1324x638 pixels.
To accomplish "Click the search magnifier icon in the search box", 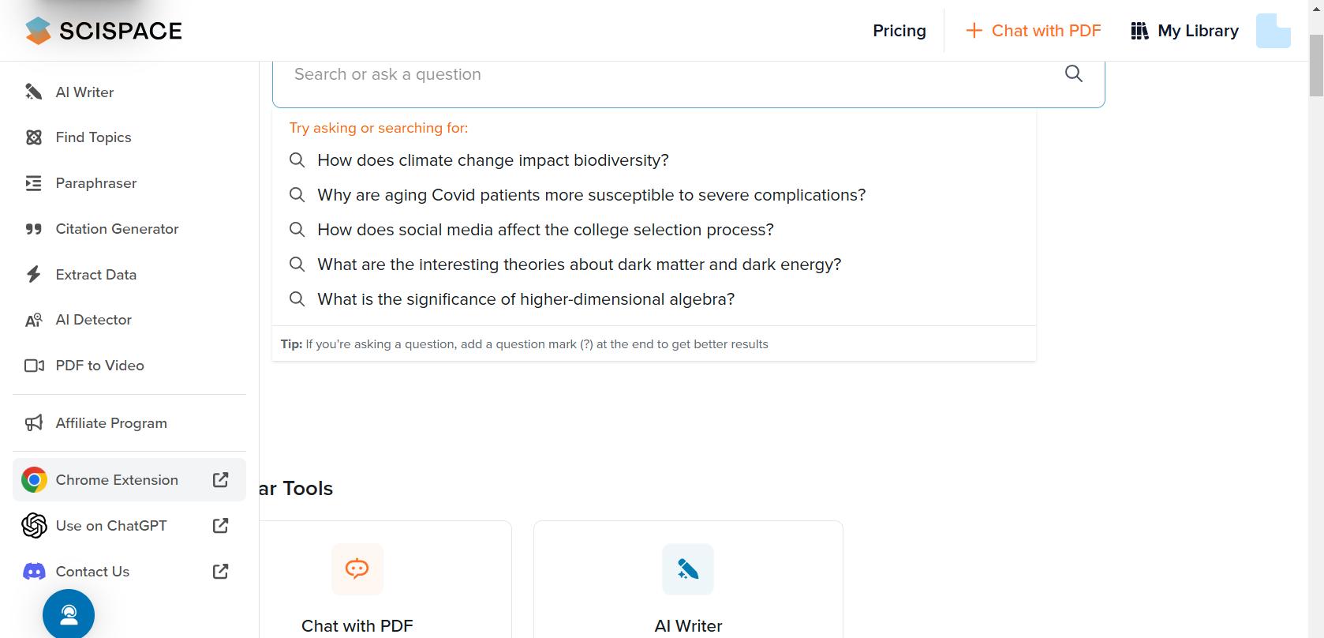I will 1073,74.
